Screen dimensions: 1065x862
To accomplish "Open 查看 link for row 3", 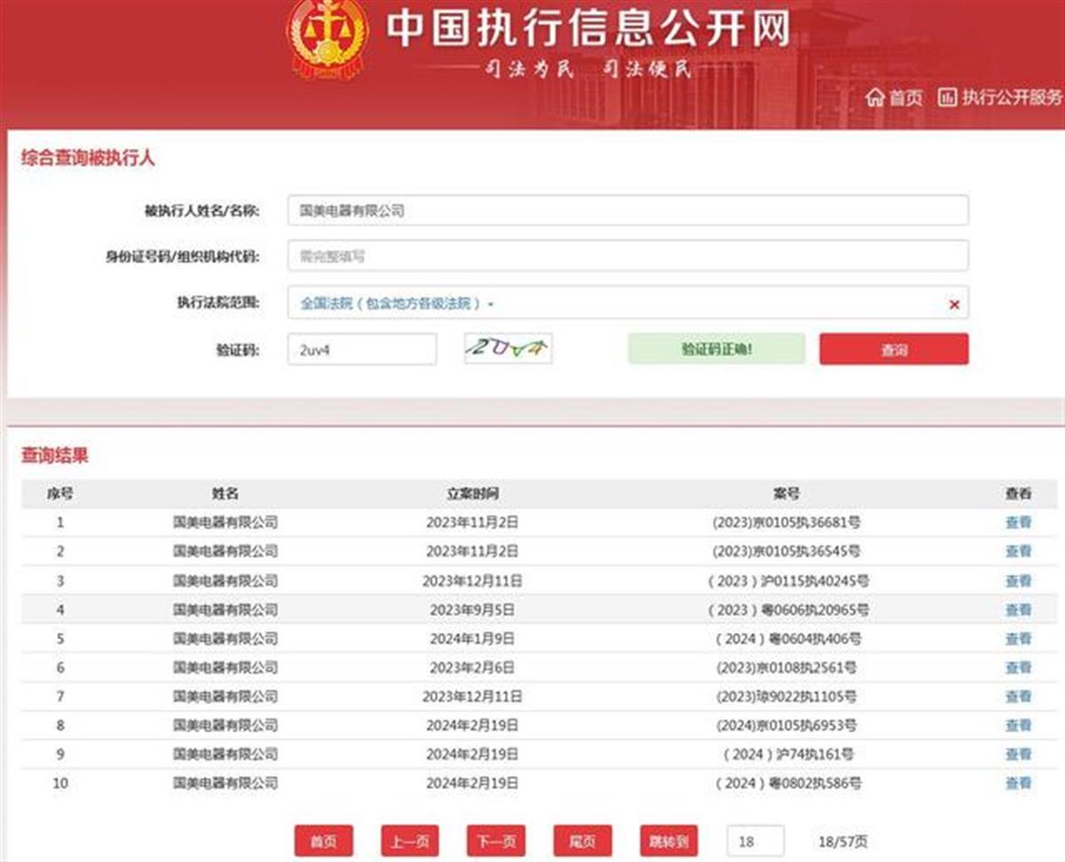I will [1018, 581].
